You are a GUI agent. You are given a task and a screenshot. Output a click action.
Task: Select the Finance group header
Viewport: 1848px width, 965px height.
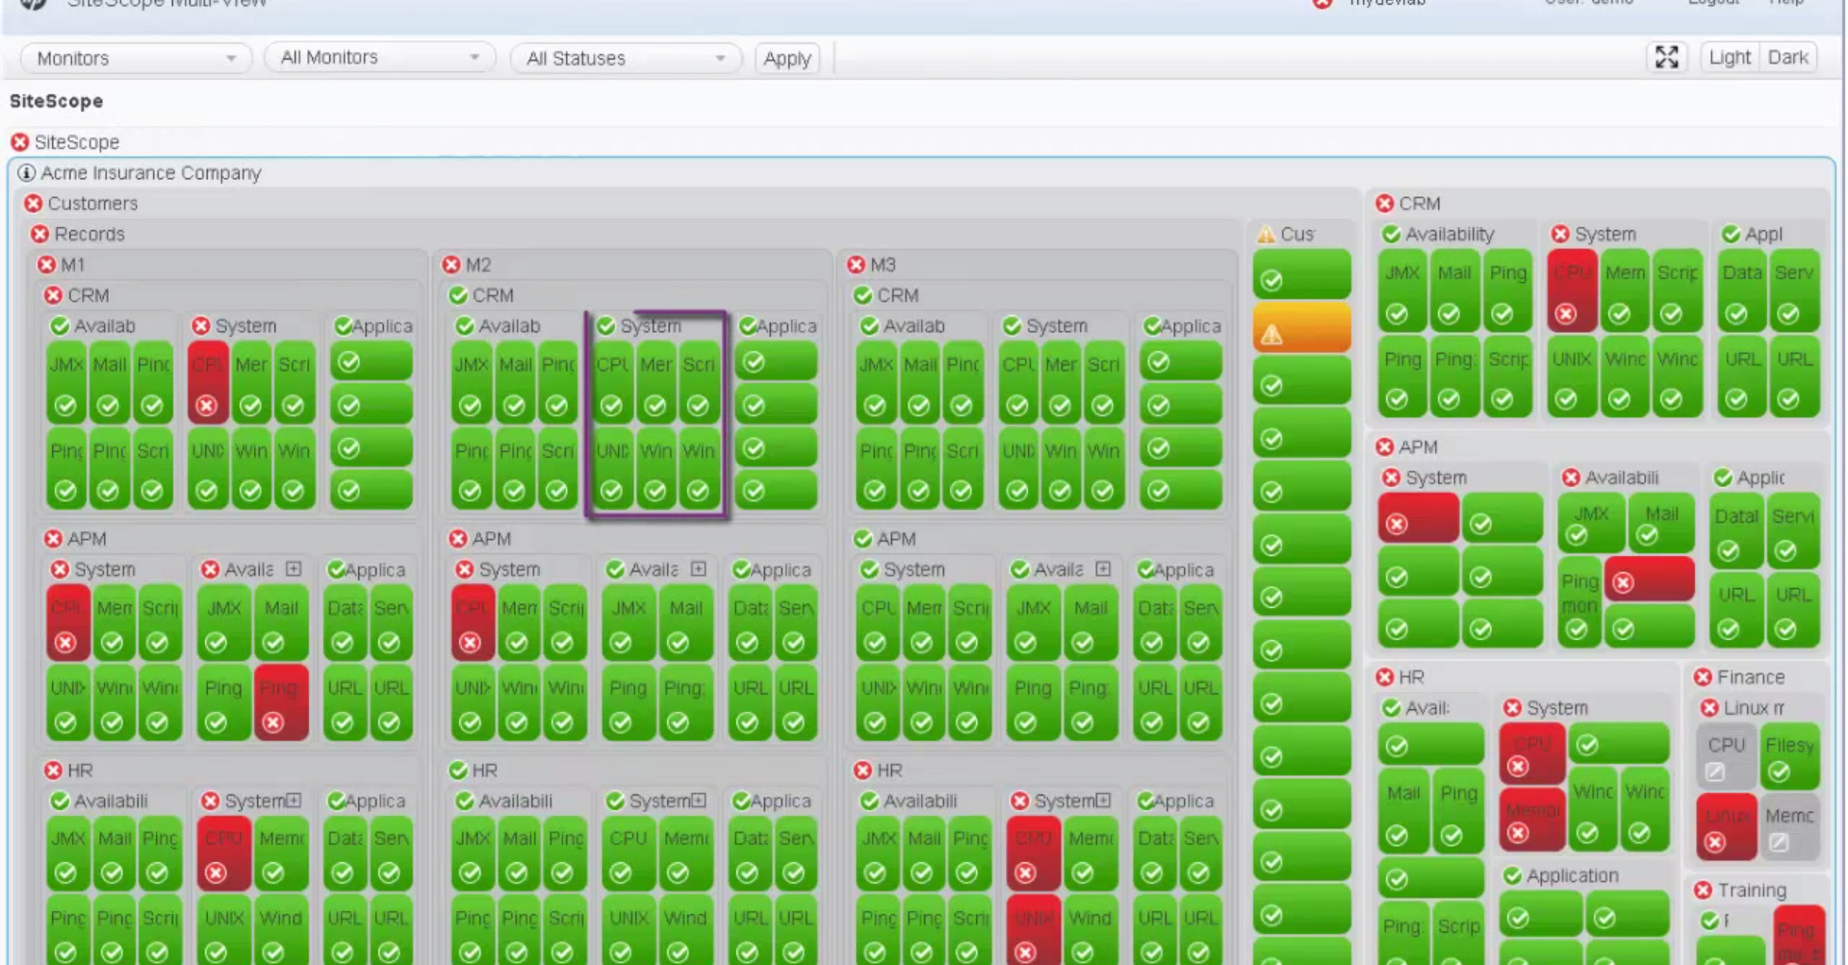1751,677
